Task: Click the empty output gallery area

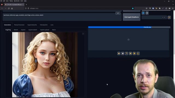Action: click(129, 39)
